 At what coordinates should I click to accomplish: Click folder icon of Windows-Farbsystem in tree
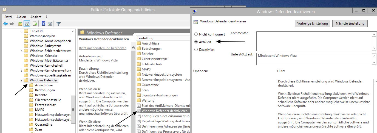(x=26, y=46)
